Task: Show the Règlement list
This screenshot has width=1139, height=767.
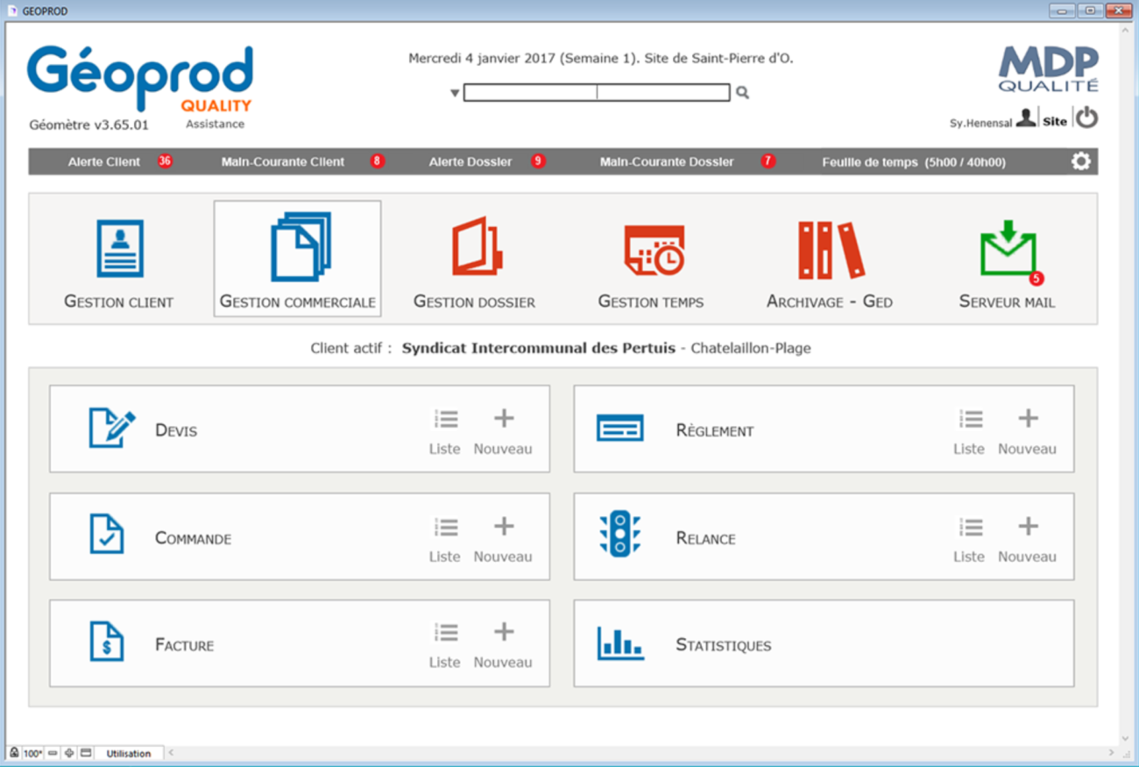Action: 969,431
